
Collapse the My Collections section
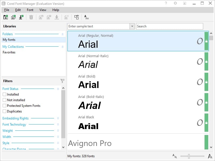(63, 47)
